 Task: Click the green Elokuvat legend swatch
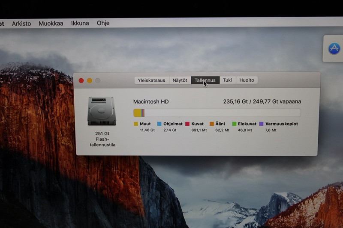click(234, 124)
